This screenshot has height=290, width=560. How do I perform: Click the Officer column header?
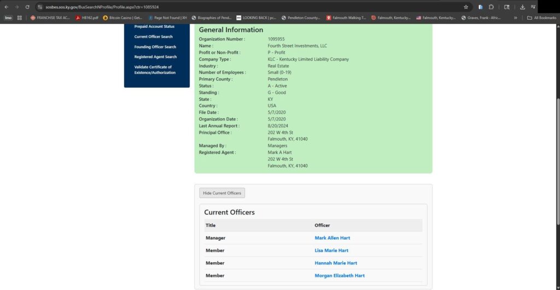(x=322, y=225)
